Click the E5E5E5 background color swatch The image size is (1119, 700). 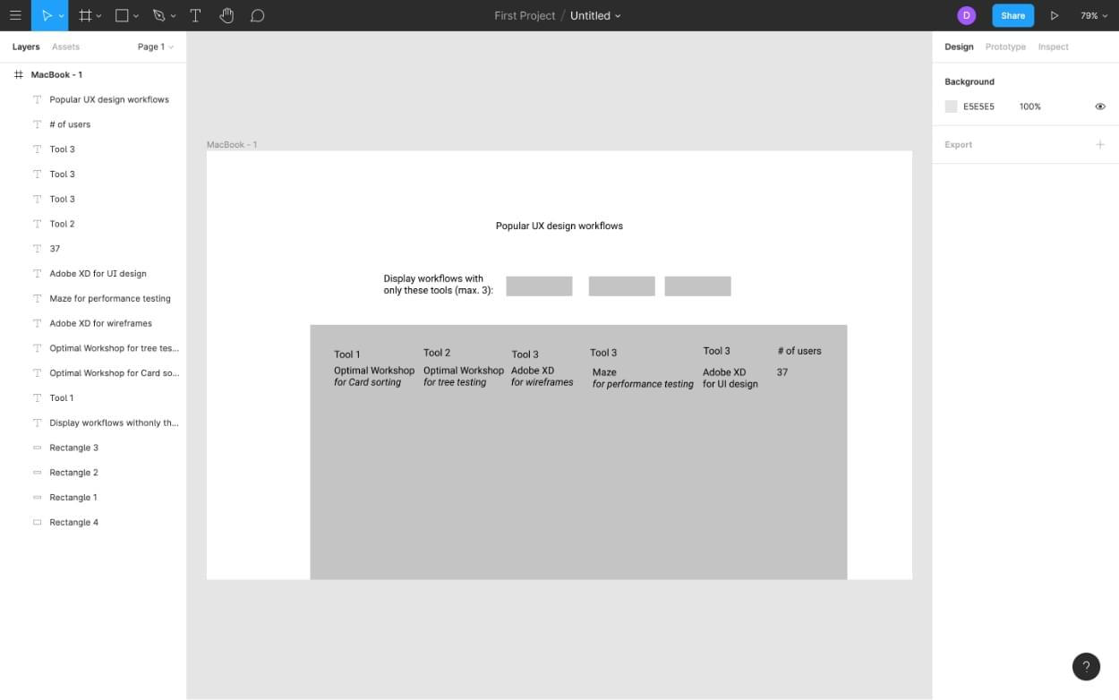(951, 107)
